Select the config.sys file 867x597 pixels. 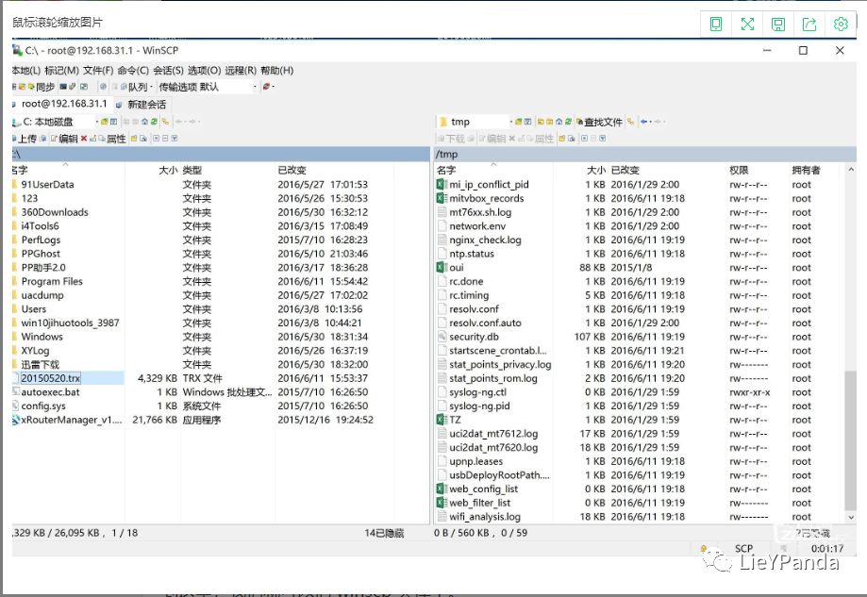click(43, 406)
